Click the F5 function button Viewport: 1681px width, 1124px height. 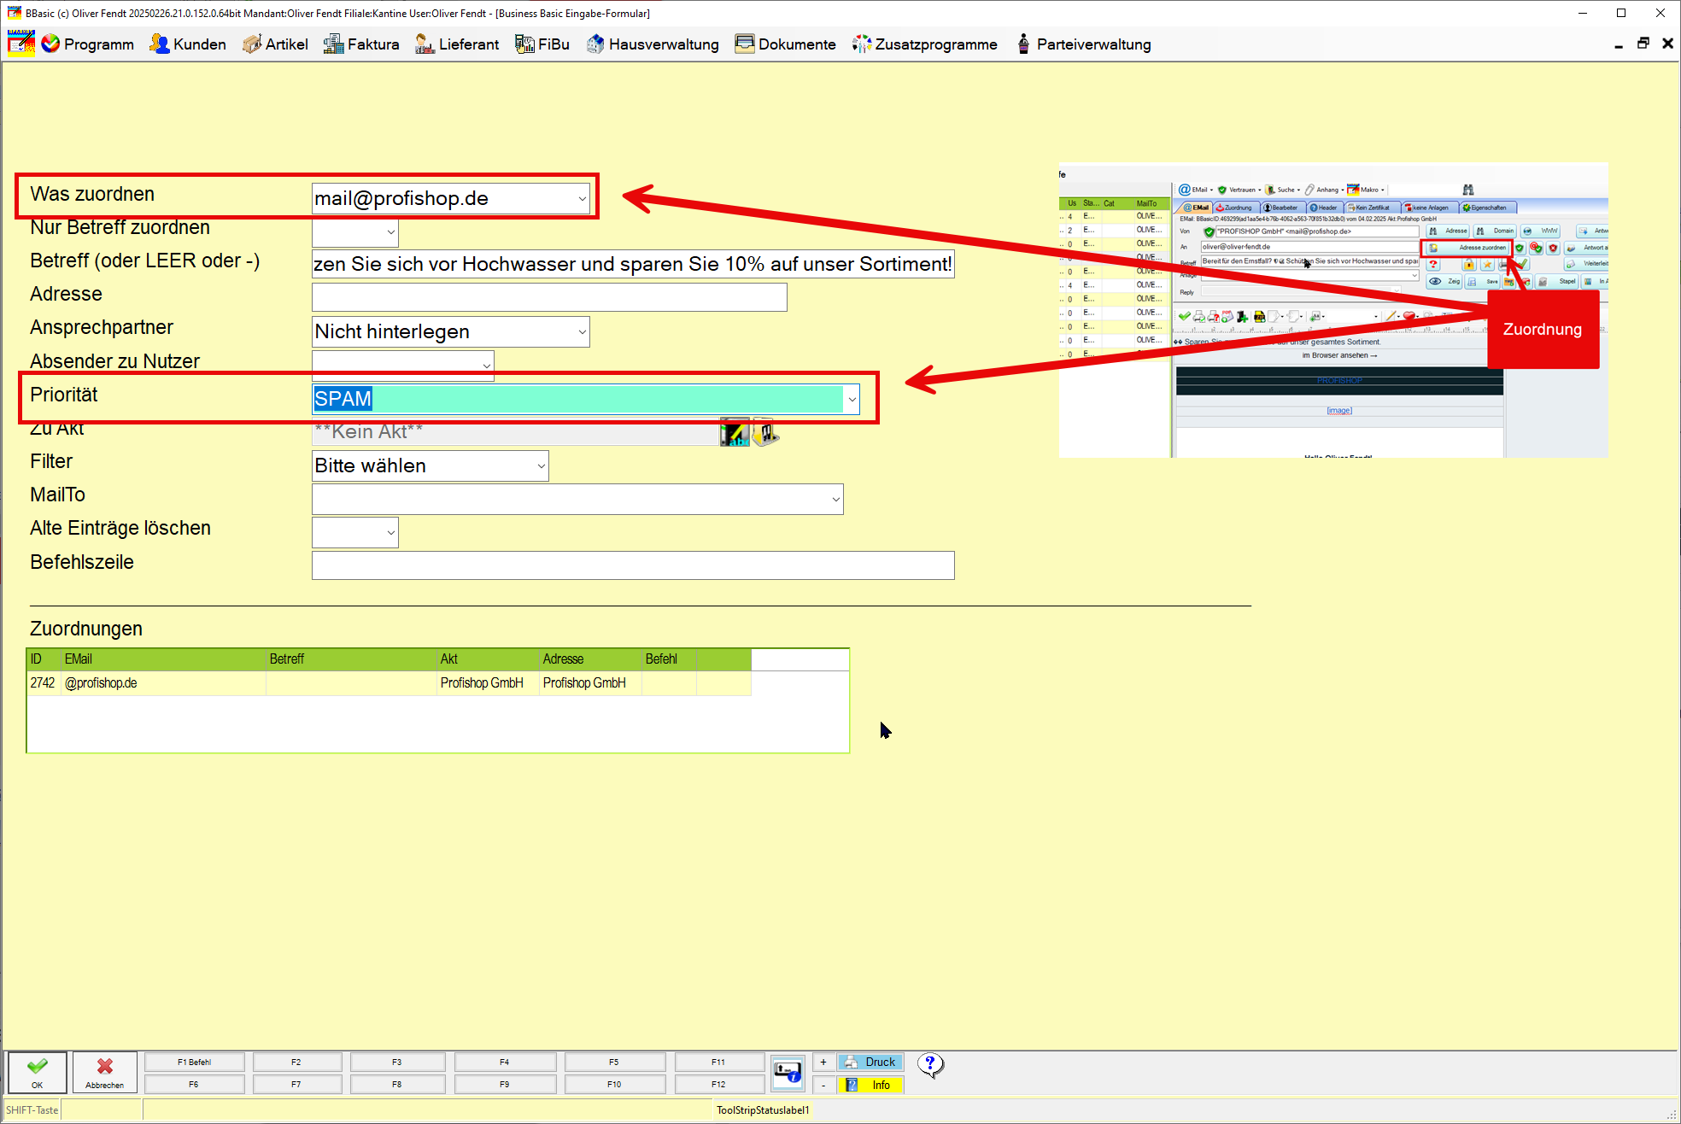pos(614,1063)
